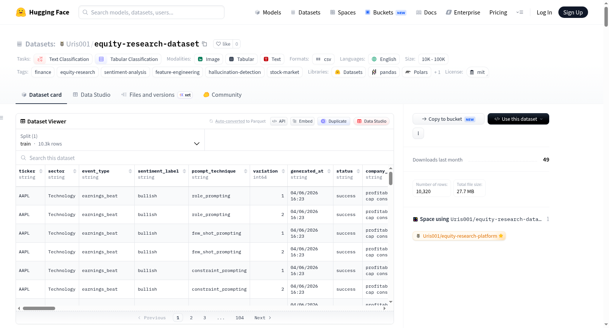Click Next page in pagination
This screenshot has height=328, width=609.
263,318
